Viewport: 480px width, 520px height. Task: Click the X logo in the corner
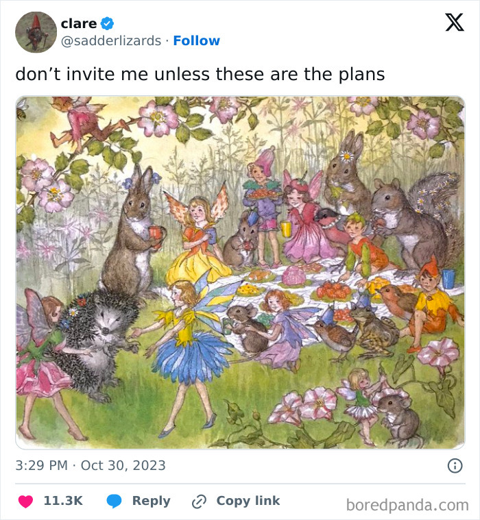tap(454, 23)
